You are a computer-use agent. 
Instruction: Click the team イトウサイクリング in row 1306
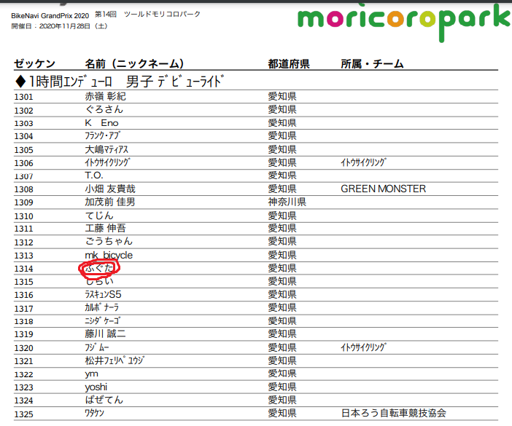tap(363, 162)
